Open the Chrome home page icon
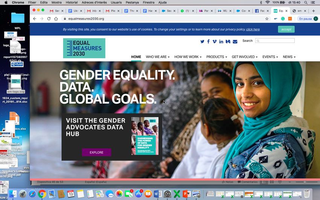The height and width of the screenshot is (200, 320). pos(56,19)
